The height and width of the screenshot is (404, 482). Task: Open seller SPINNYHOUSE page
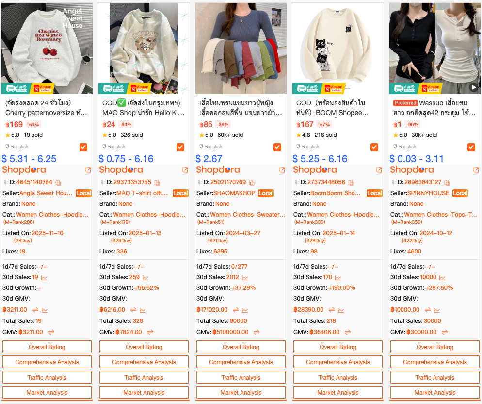(x=428, y=193)
